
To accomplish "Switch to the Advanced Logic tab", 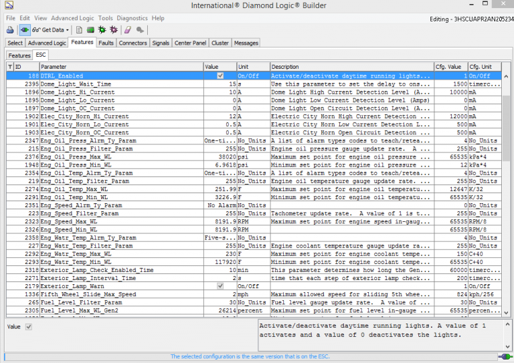I will 47,43.
